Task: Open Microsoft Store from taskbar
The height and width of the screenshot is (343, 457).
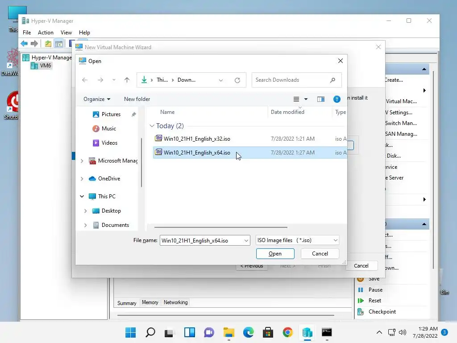Action: tap(268, 332)
